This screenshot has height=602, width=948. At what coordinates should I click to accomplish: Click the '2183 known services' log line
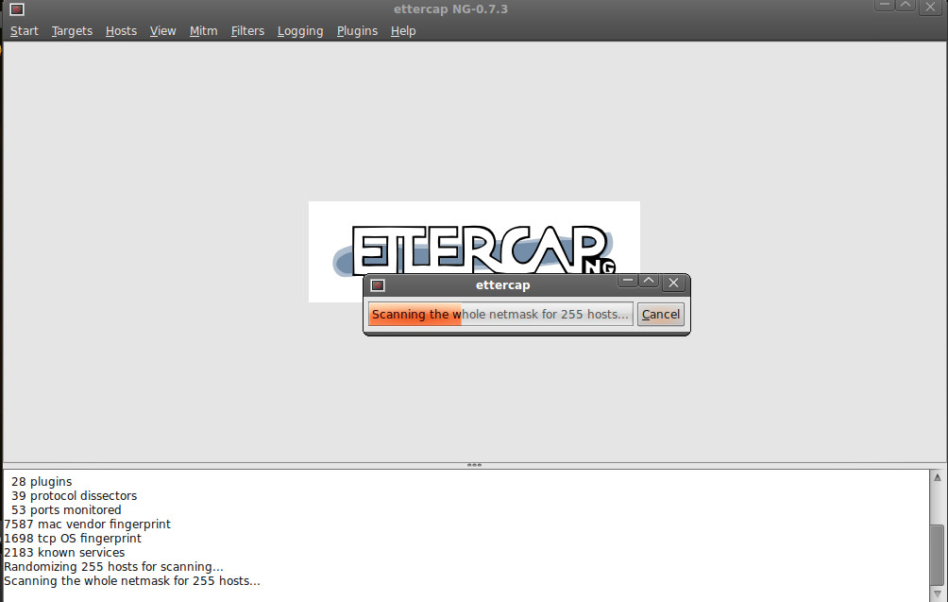(x=64, y=553)
